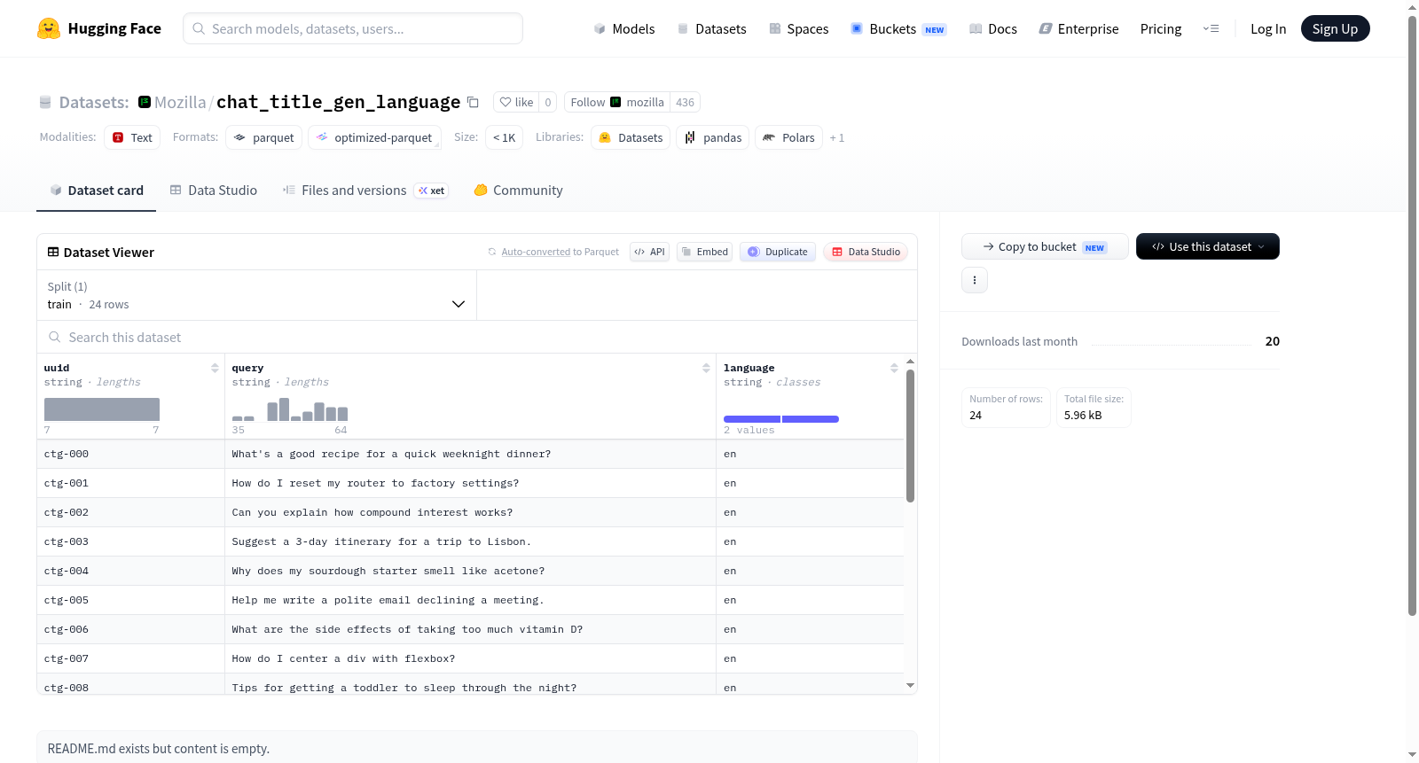Viewport: 1419px width, 763px height.
Task: Select the flexbox query cell
Action: pyautogui.click(x=470, y=658)
